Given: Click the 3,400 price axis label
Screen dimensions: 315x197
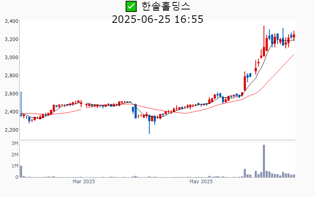Looking at the screenshot, I should [11, 21].
